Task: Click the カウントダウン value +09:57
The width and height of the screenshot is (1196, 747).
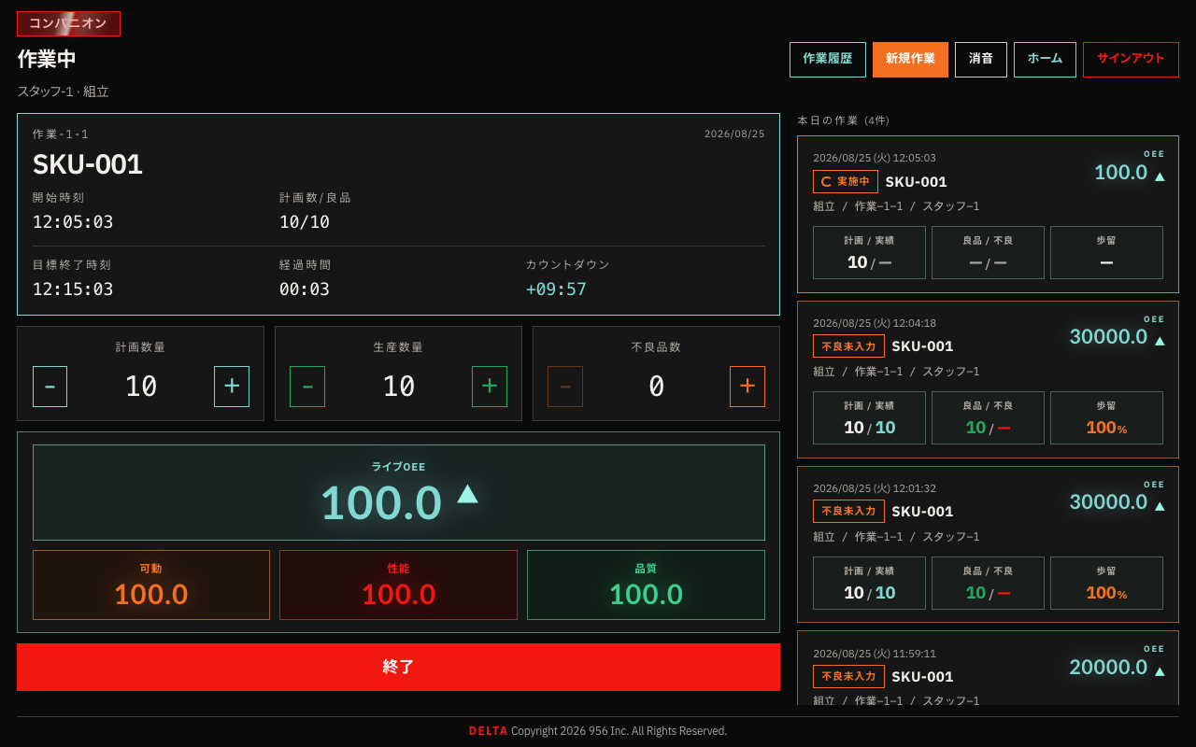Action: tap(556, 289)
